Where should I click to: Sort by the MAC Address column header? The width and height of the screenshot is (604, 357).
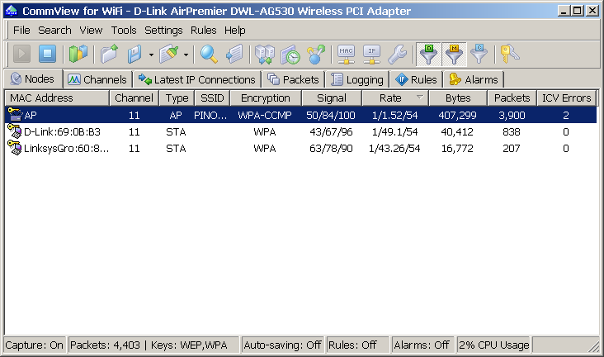57,98
